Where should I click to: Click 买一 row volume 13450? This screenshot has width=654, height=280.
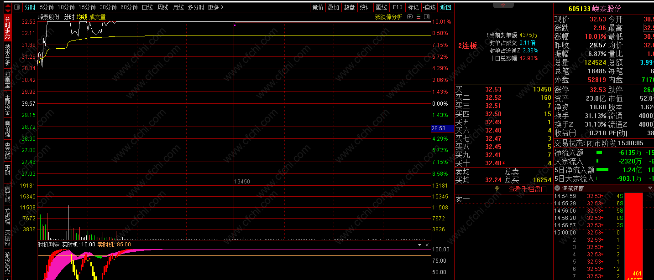(x=542, y=90)
